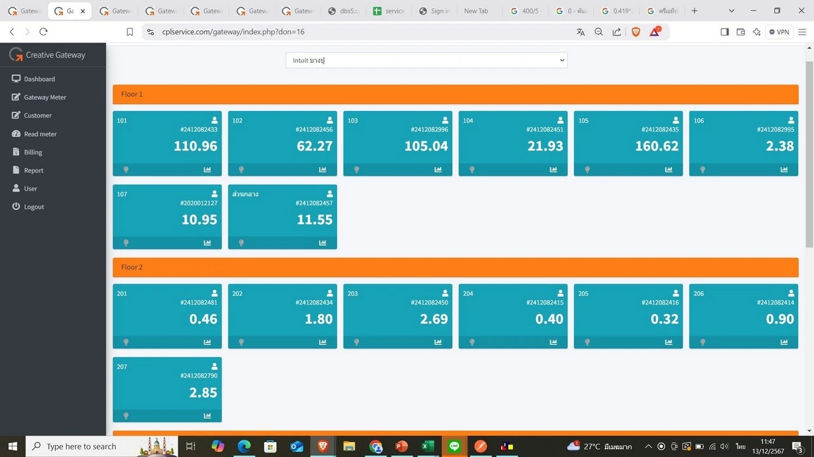
Task: Open the LINE app in taskbar
Action: coord(454,446)
